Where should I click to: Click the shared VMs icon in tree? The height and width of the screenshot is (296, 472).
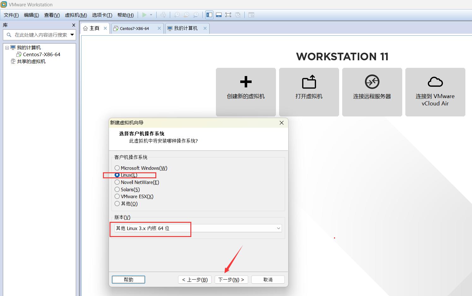13,61
